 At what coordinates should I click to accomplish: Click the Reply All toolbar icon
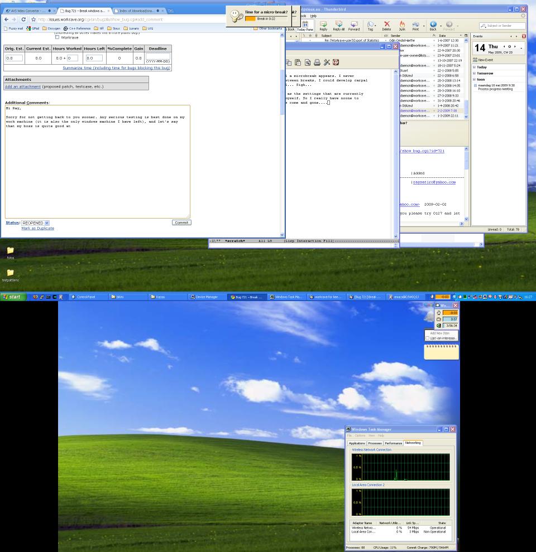pos(339,25)
